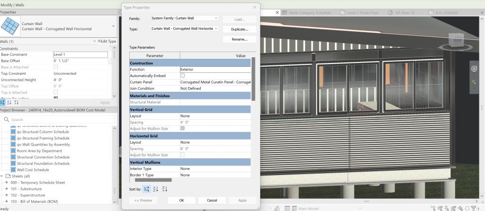485x211 pixels.
Task: Click the selection filter icon in status bar
Action: (x=474, y=208)
